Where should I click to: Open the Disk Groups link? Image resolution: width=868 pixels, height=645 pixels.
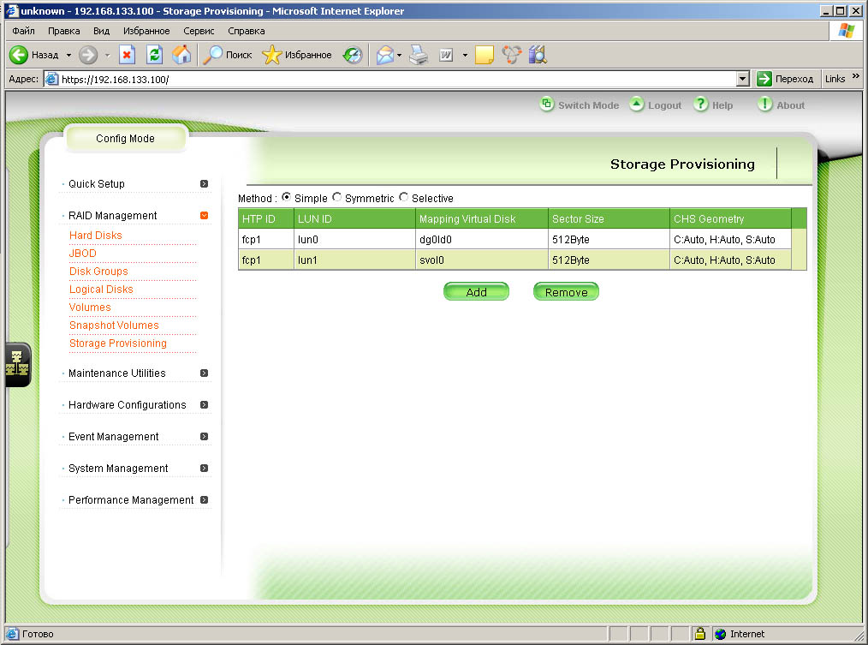click(x=98, y=271)
